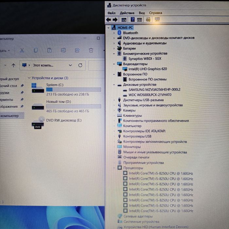229x229 pixels.
Task: Select Сетевые адаптеры category
Action: (x=138, y=216)
